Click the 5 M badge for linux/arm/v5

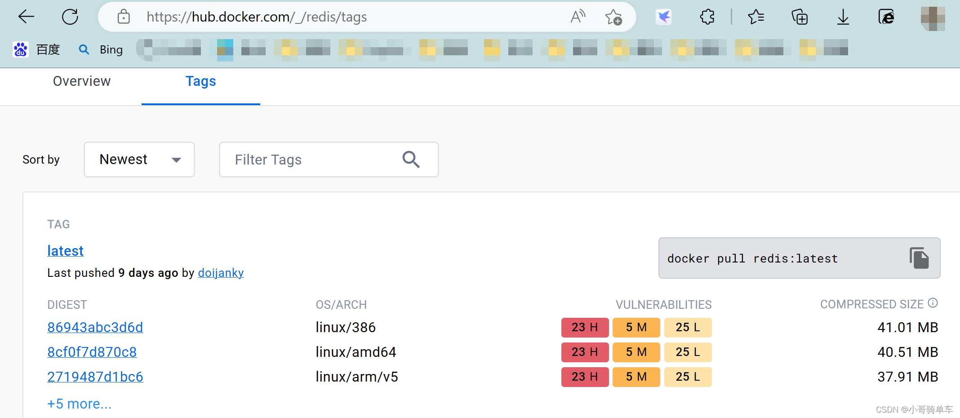pyautogui.click(x=636, y=377)
